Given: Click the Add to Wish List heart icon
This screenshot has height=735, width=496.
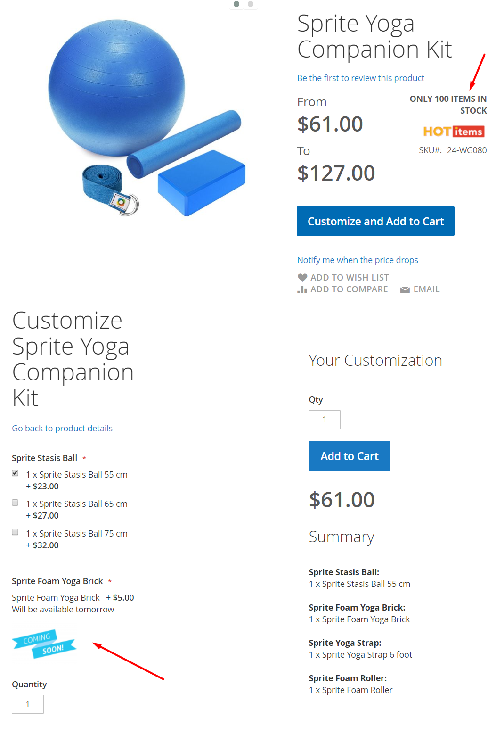Looking at the screenshot, I should coord(302,278).
